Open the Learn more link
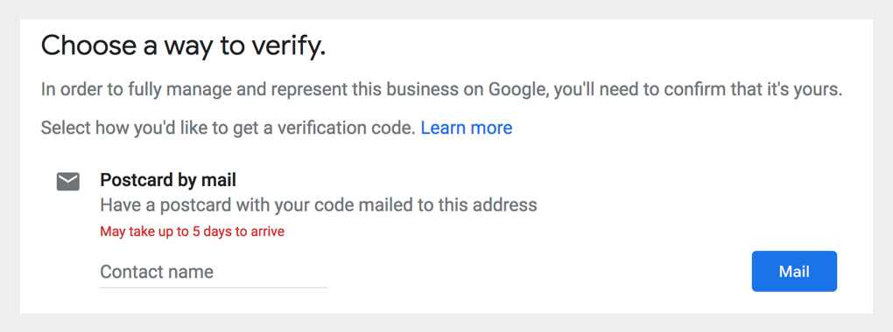This screenshot has height=332, width=893. (467, 128)
